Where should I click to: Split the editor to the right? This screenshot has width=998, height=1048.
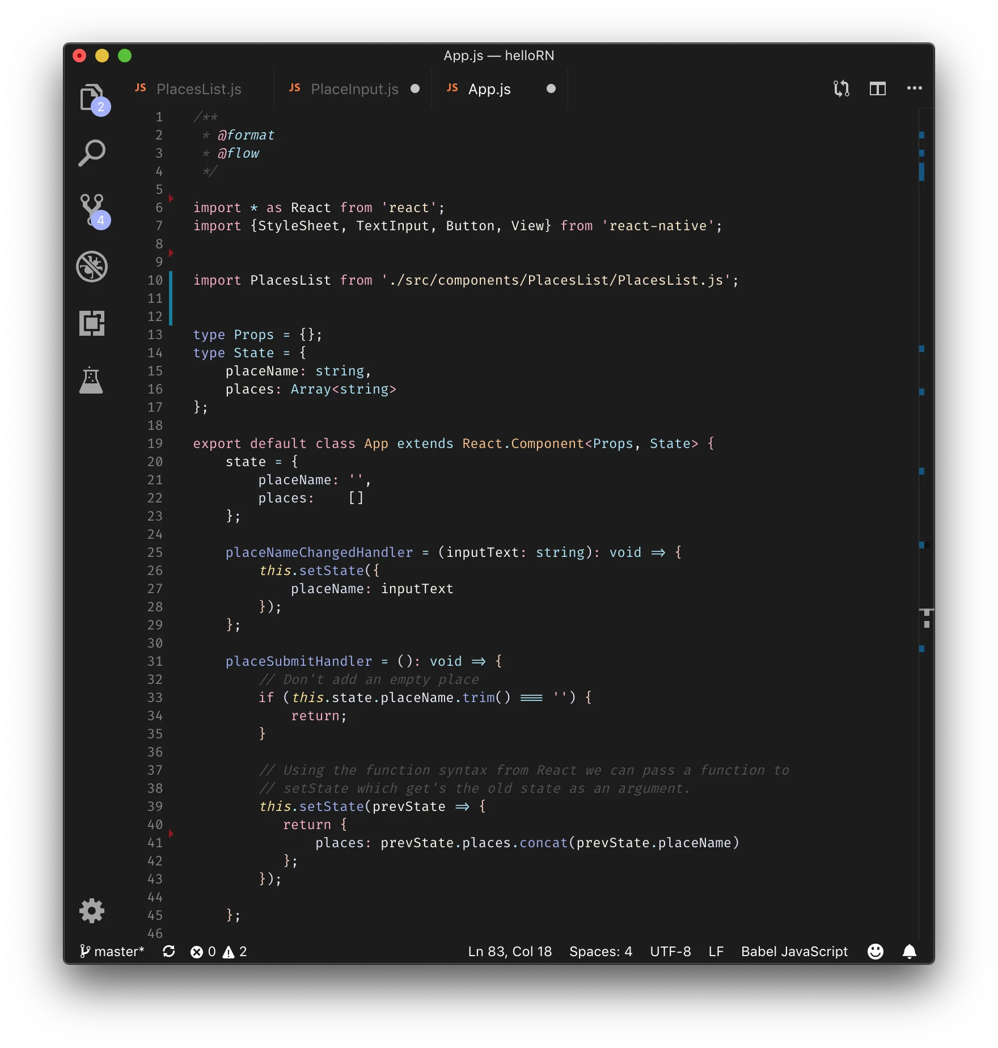878,88
